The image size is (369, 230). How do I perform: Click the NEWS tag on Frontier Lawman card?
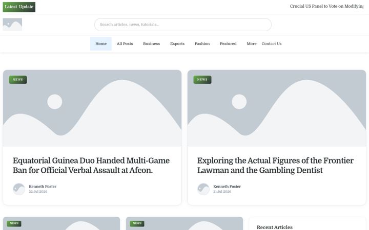click(202, 80)
